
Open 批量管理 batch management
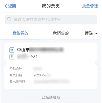[x=90, y=6]
